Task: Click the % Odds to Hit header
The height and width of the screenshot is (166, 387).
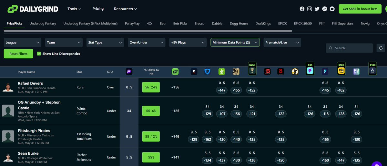Action: 151,72
